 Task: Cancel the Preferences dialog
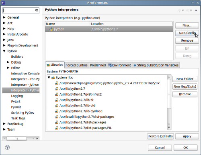tap(160, 148)
